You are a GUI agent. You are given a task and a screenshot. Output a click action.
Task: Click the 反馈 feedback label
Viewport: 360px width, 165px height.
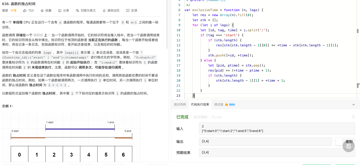[134, 11]
